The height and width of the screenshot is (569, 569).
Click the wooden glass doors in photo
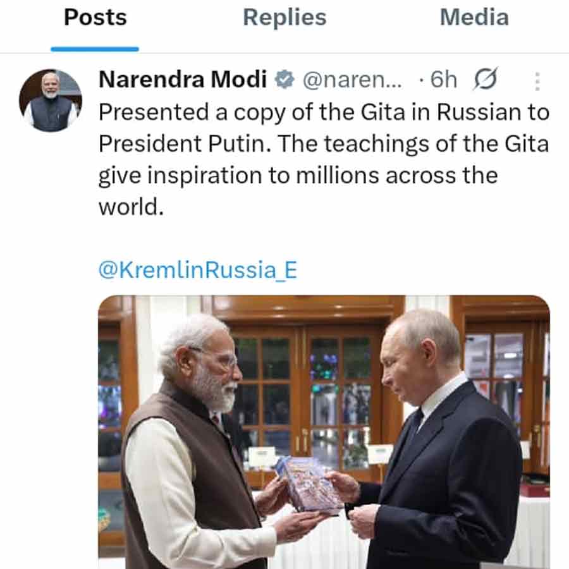pos(303,379)
